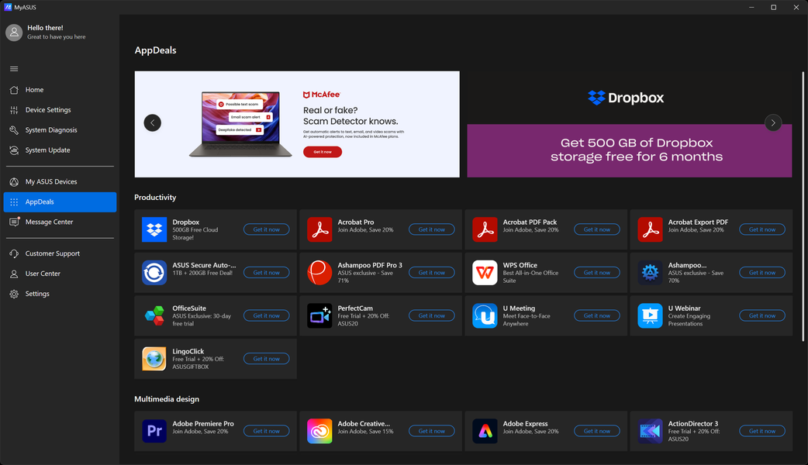Image resolution: width=808 pixels, height=465 pixels.
Task: Click the Adobe Express app icon
Action: point(485,431)
